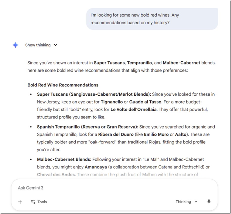Click the bold text Le Volte dell'Ornellaia
This screenshot has height=214, width=231.
(133, 110)
